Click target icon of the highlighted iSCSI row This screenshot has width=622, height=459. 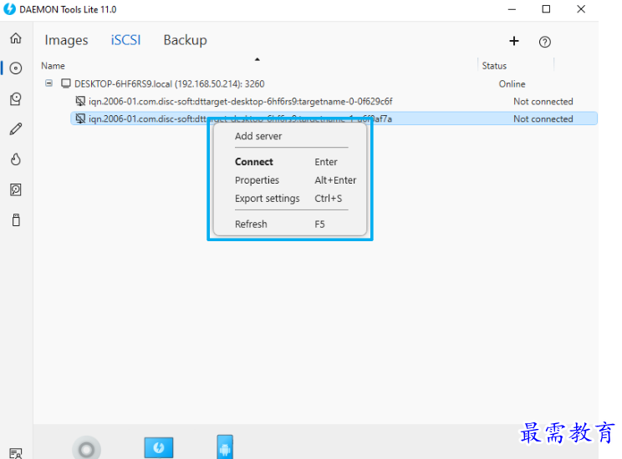pos(80,119)
